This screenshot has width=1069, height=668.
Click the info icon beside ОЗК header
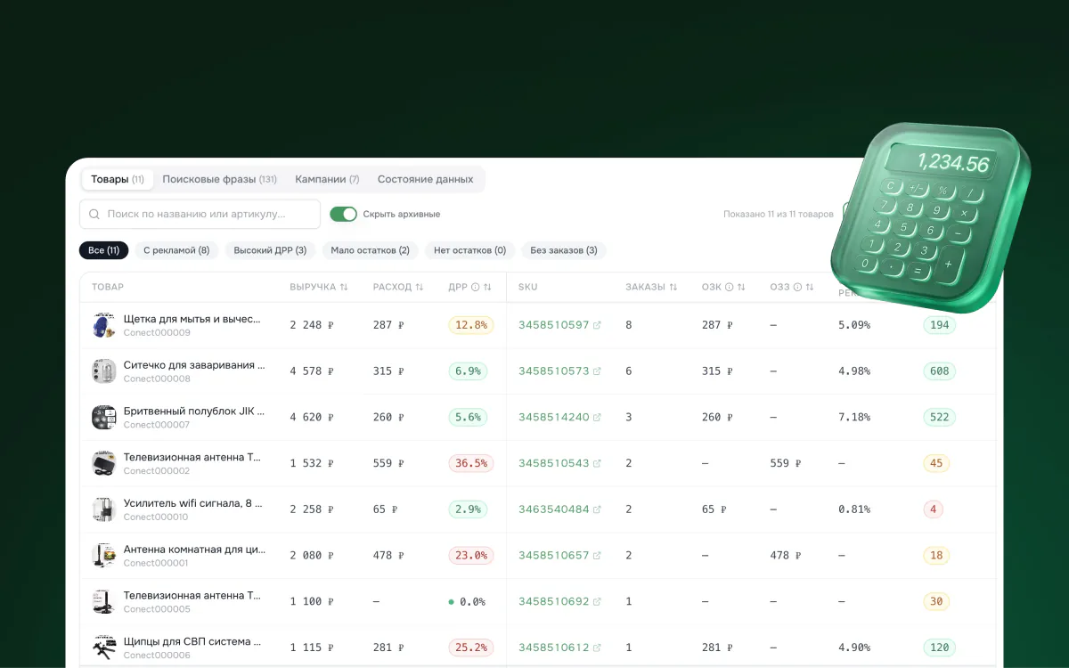pos(729,287)
